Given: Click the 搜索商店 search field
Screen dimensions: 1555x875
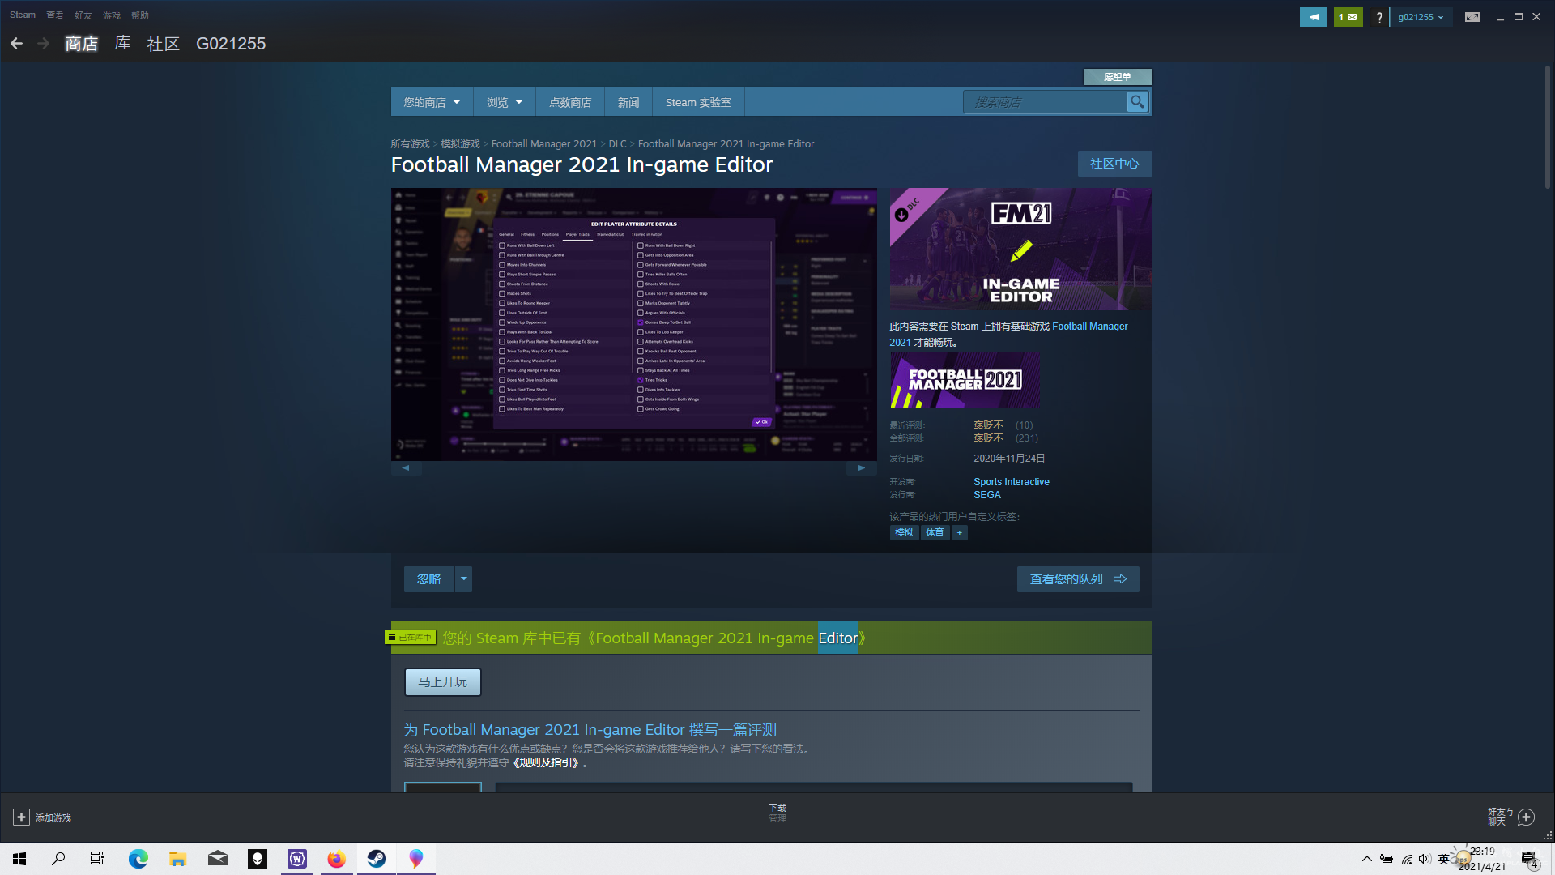Looking at the screenshot, I should (x=1045, y=102).
